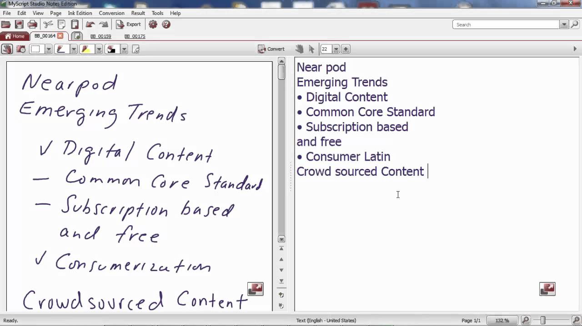582x326 pixels.
Task: Maximize ink panel using the red expand icon
Action: [x=255, y=289]
